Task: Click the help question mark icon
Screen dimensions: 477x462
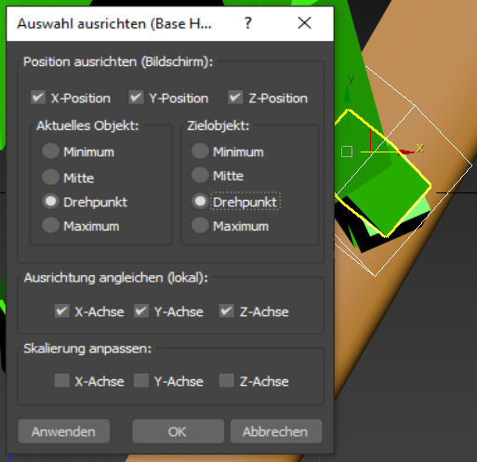Action: click(x=247, y=23)
